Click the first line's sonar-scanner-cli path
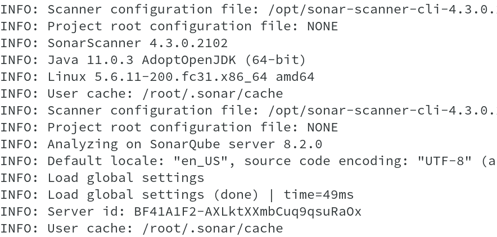Screen dimensions: 497x237 click(x=382, y=9)
